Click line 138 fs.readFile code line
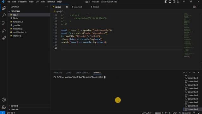 coord(80,36)
